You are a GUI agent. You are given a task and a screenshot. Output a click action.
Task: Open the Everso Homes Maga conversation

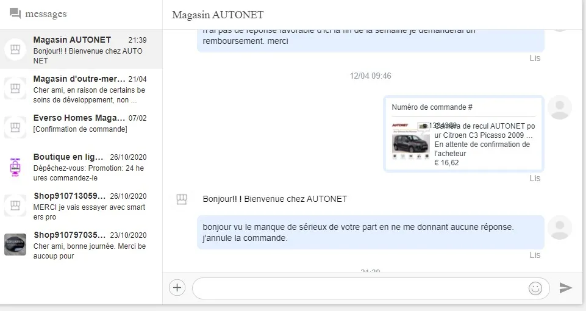pyautogui.click(x=81, y=127)
